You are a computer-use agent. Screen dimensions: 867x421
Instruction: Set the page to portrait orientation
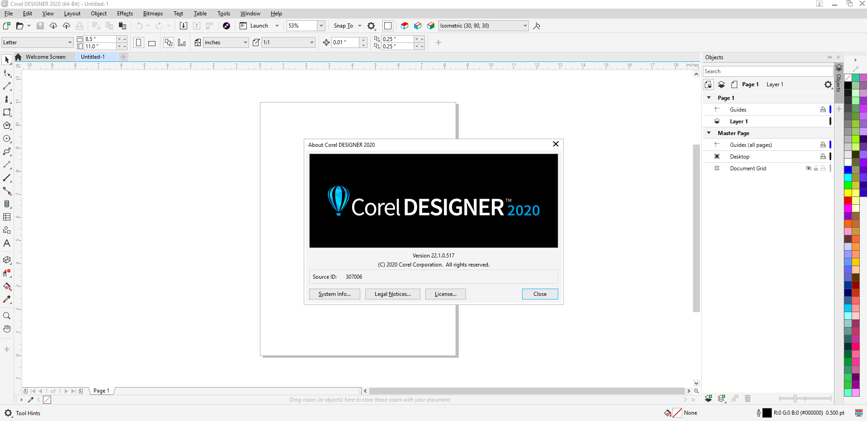tap(139, 42)
